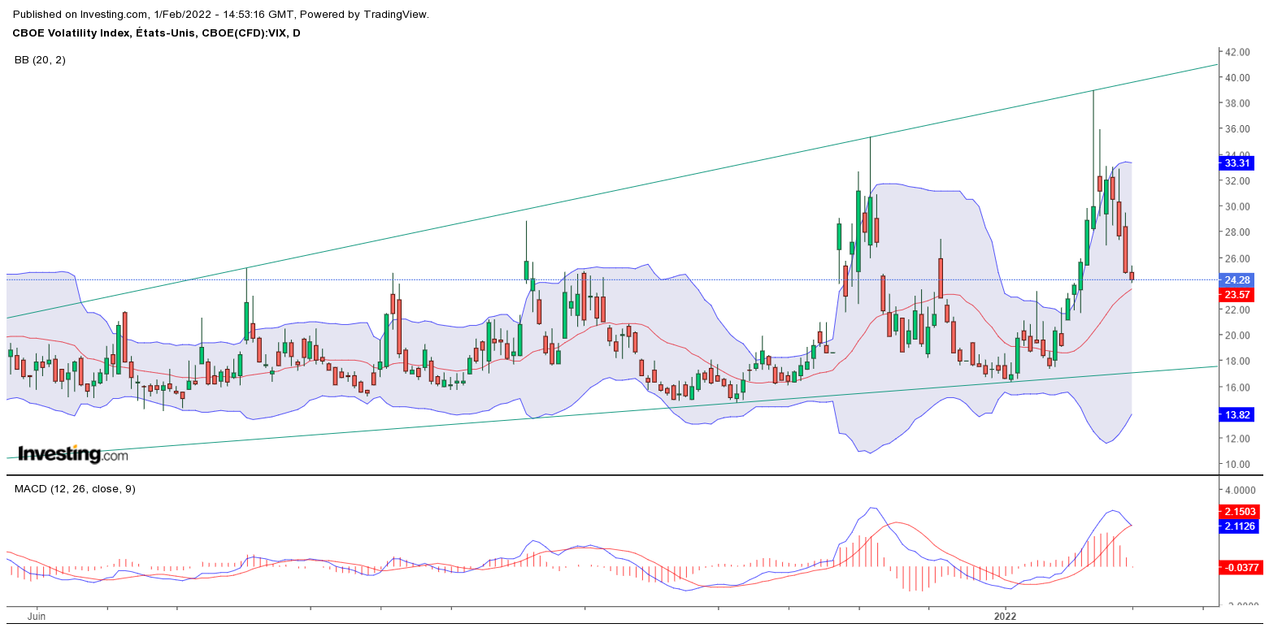1269x628 pixels.
Task: Select the lower rising green trendline
Action: pyautogui.click(x=612, y=412)
